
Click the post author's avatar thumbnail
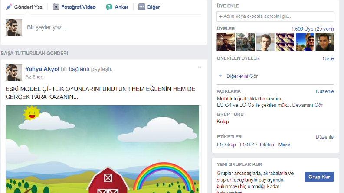(14, 72)
